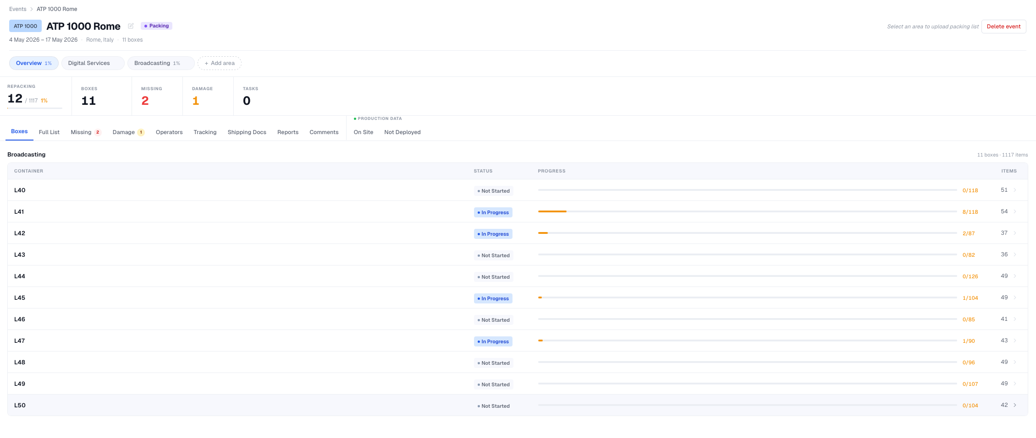1036x438 pixels.
Task: Go to the Missing tab
Action: tap(86, 132)
